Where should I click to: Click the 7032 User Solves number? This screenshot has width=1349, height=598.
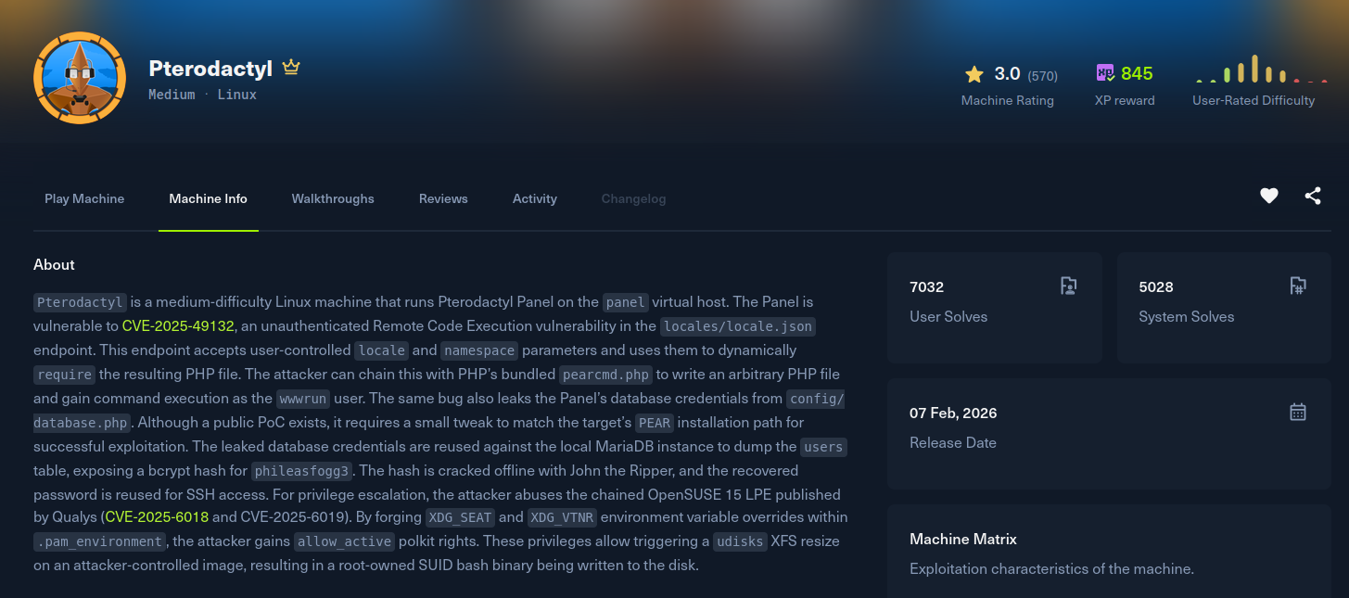927,287
